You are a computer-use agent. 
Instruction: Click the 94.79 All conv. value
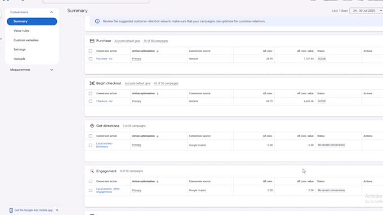coord(269,101)
